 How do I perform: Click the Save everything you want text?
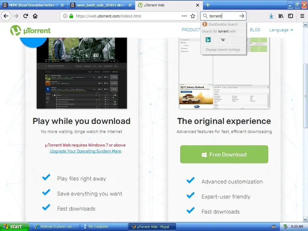[90, 194]
